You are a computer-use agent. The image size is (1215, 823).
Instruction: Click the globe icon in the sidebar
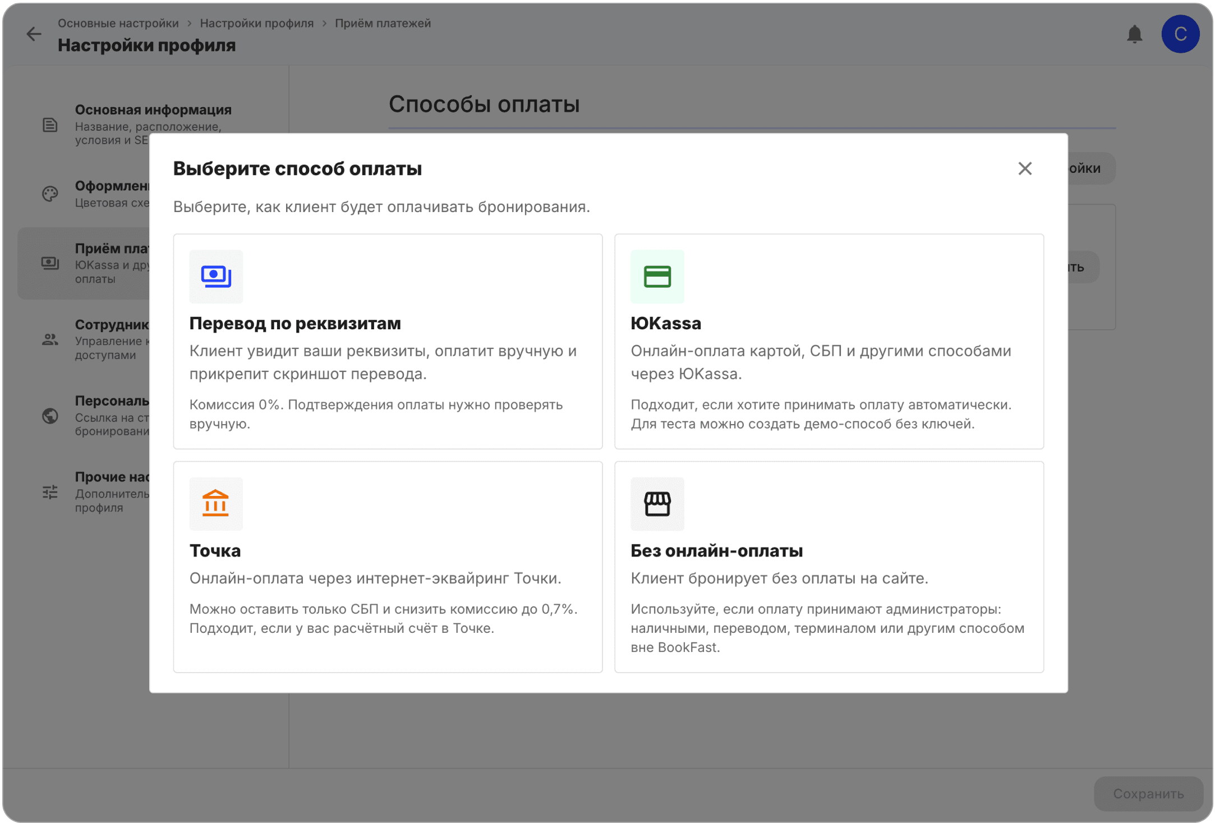(x=50, y=416)
